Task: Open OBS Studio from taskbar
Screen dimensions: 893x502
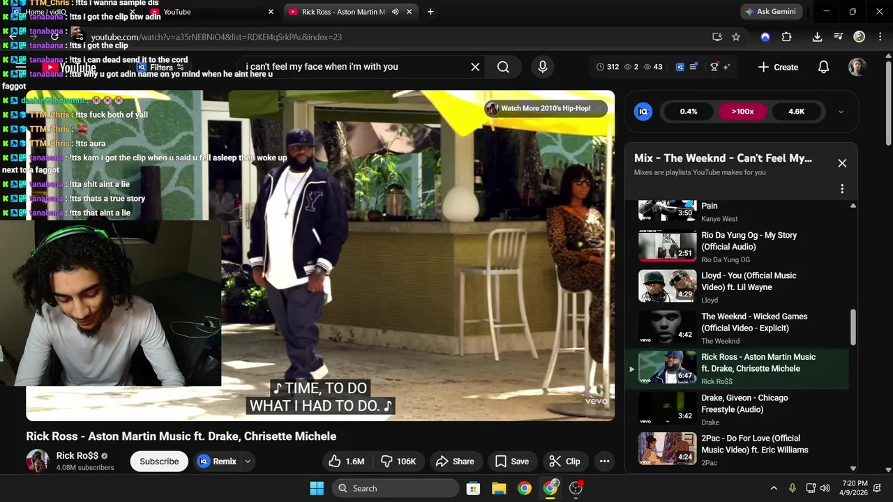Action: pos(576,488)
